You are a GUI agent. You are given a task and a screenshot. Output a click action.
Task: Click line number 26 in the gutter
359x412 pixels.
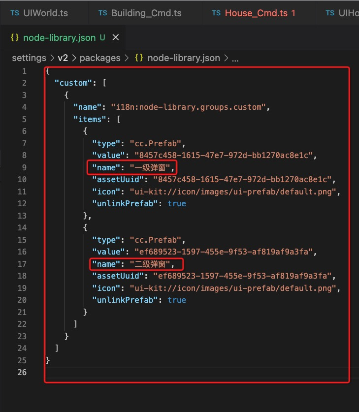pos(22,372)
